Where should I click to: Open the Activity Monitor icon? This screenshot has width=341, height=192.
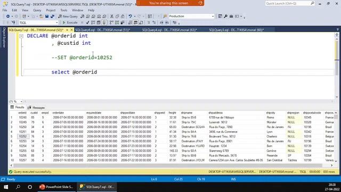[x=150, y=17]
